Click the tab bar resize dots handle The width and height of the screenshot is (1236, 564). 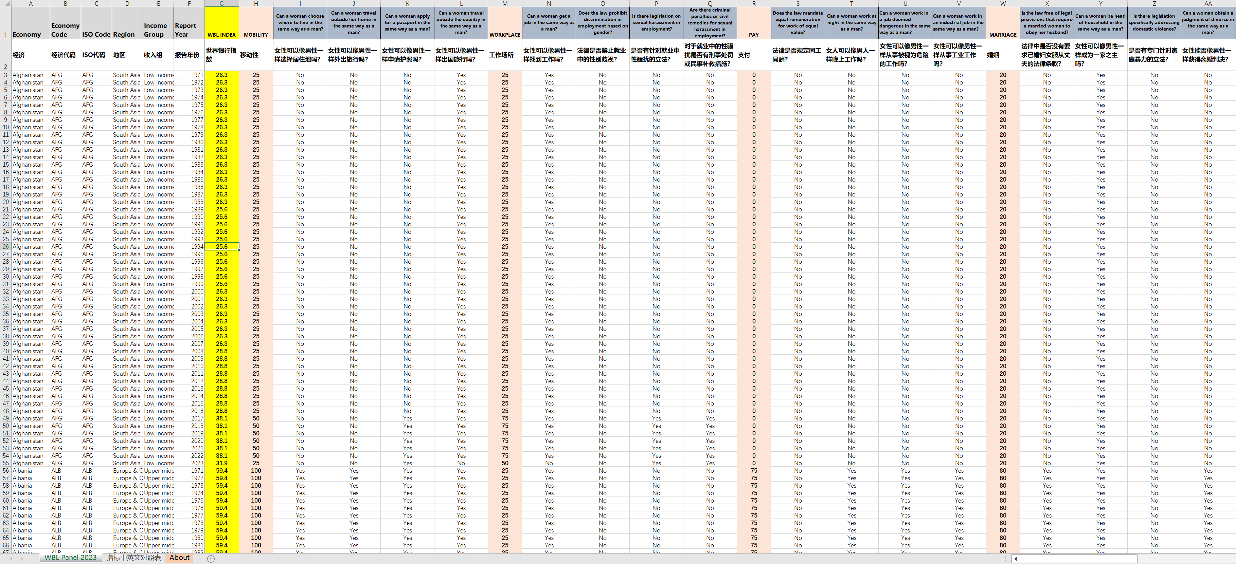pos(1006,559)
